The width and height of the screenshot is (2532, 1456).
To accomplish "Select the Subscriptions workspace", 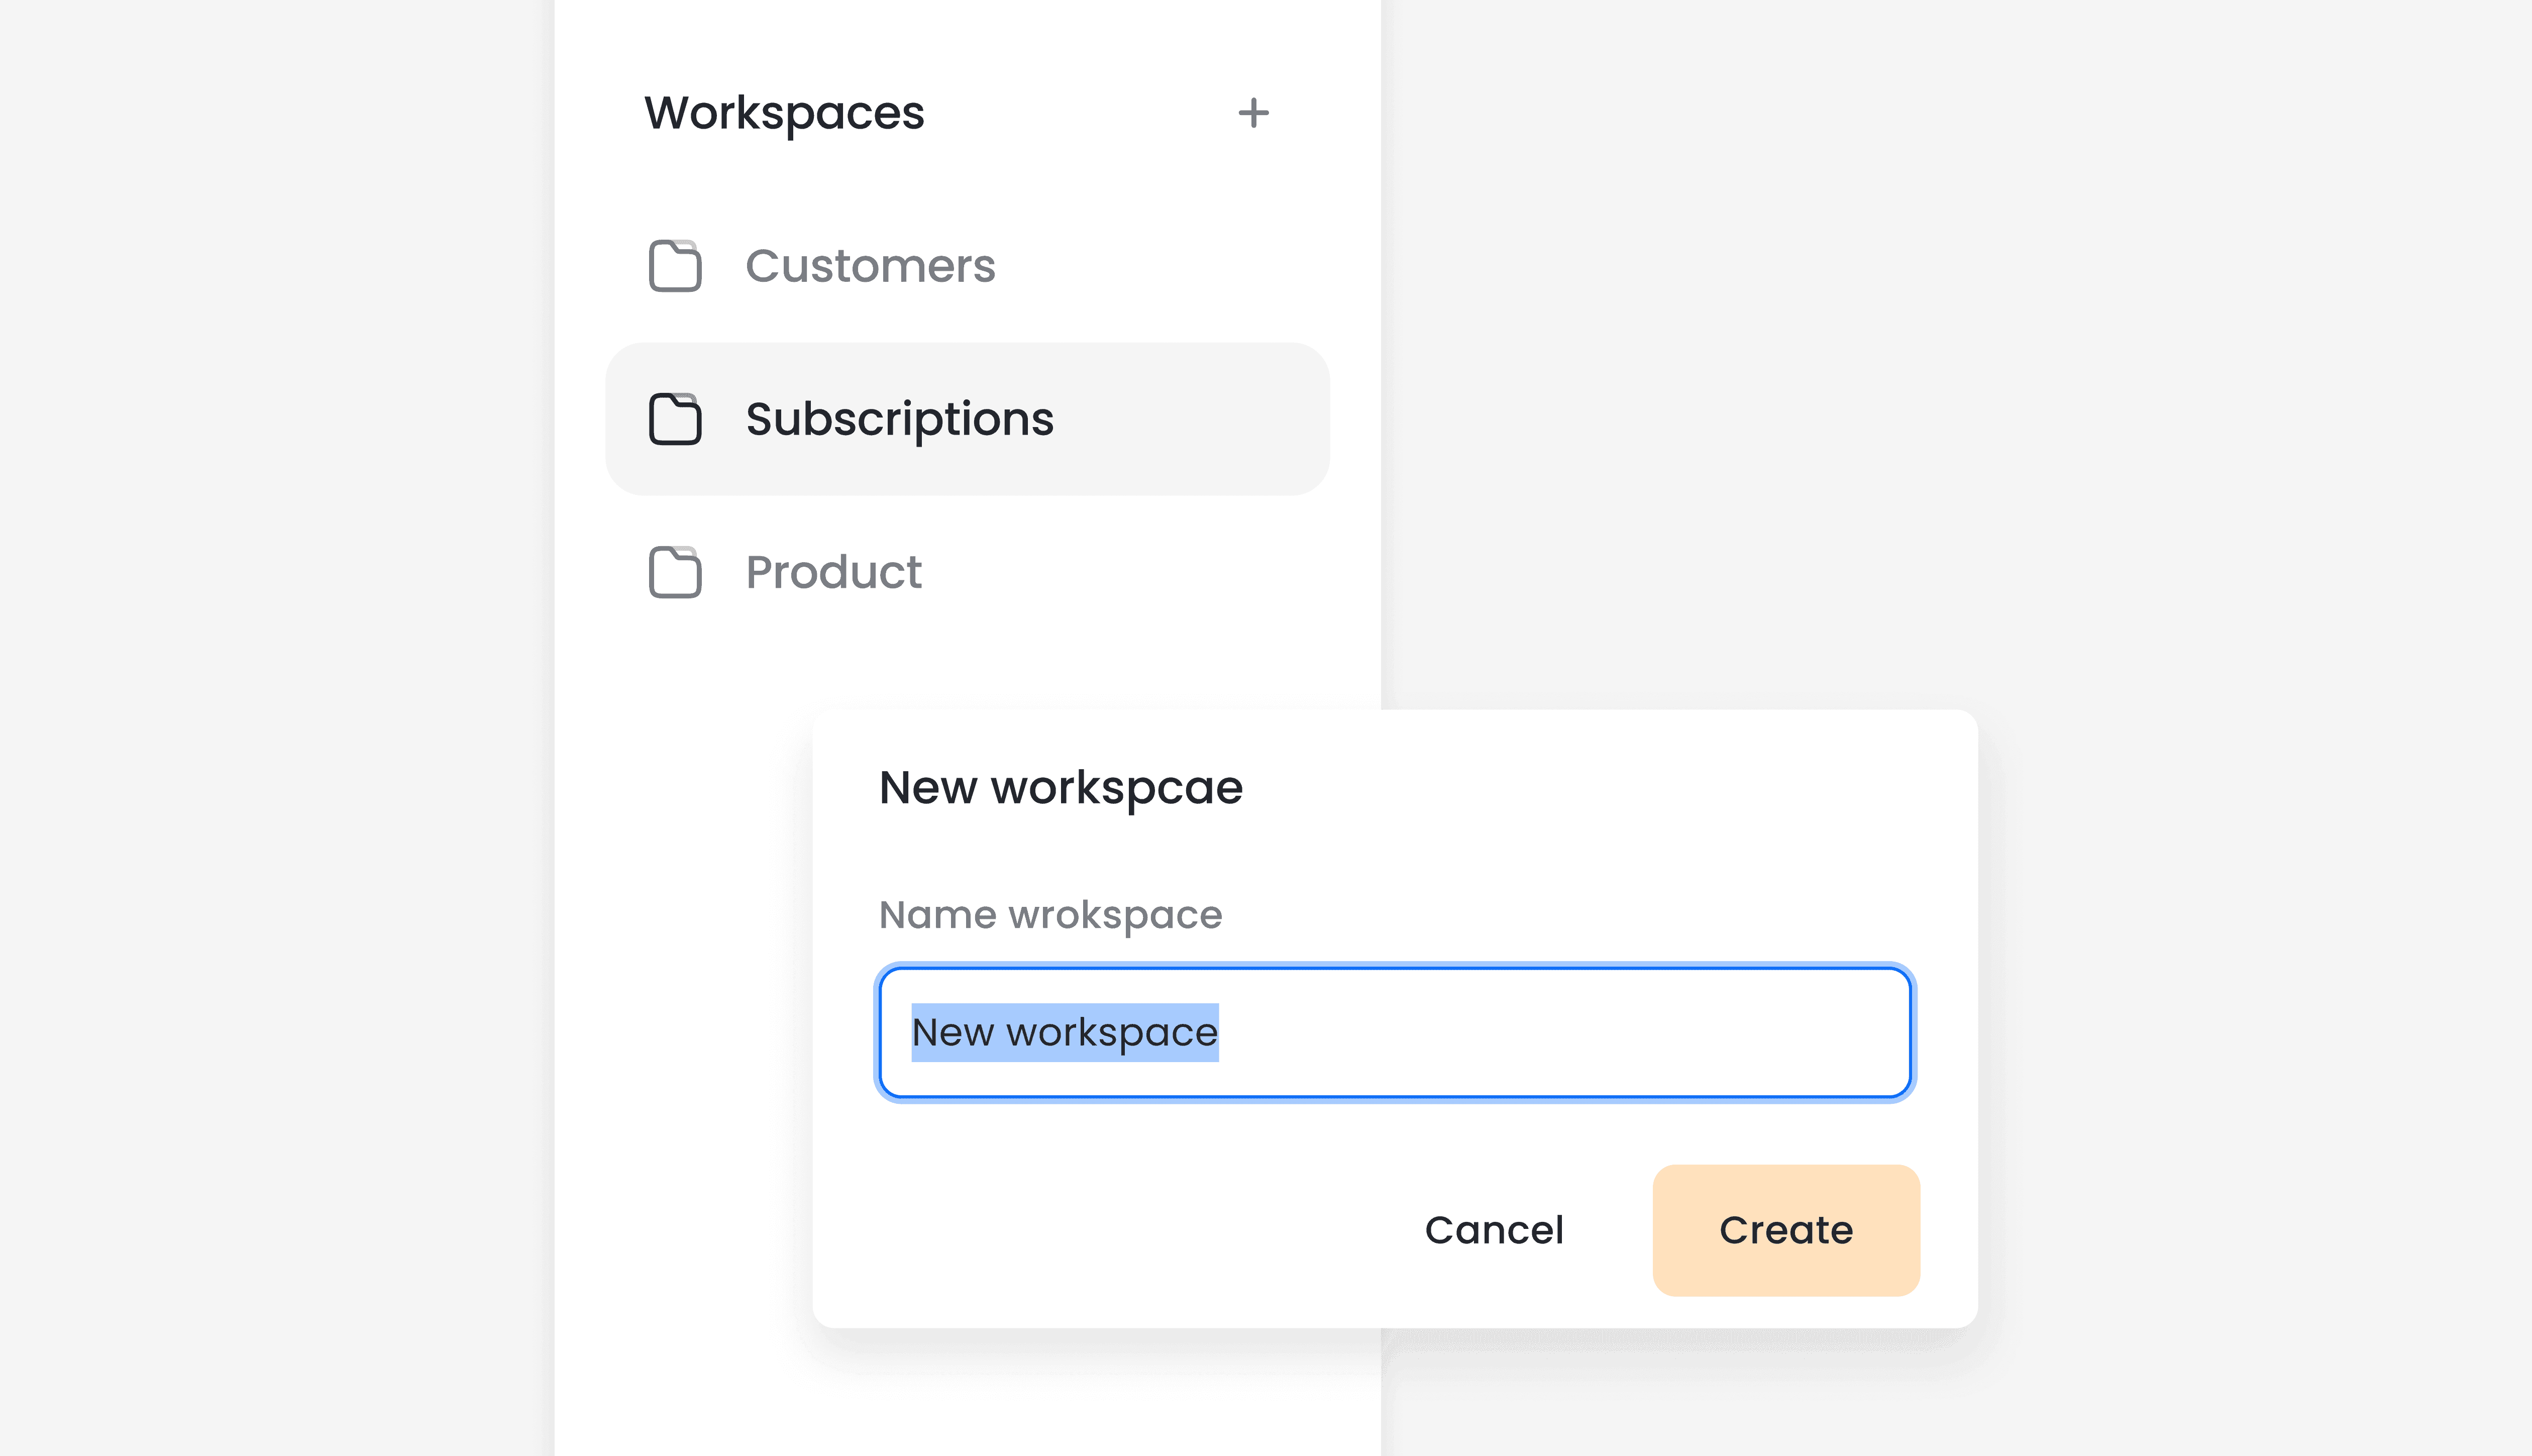I will pyautogui.click(x=898, y=419).
